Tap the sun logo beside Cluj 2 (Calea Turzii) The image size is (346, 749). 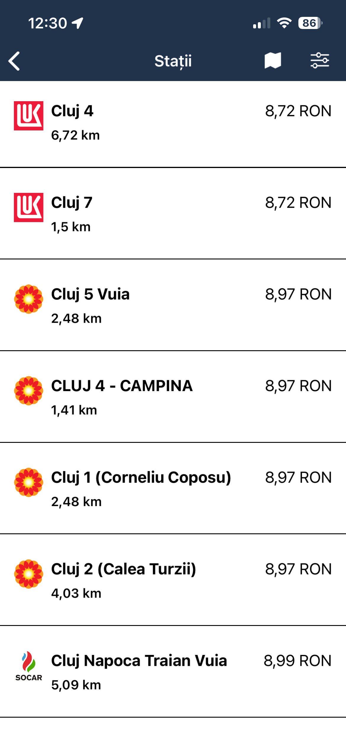(29, 574)
